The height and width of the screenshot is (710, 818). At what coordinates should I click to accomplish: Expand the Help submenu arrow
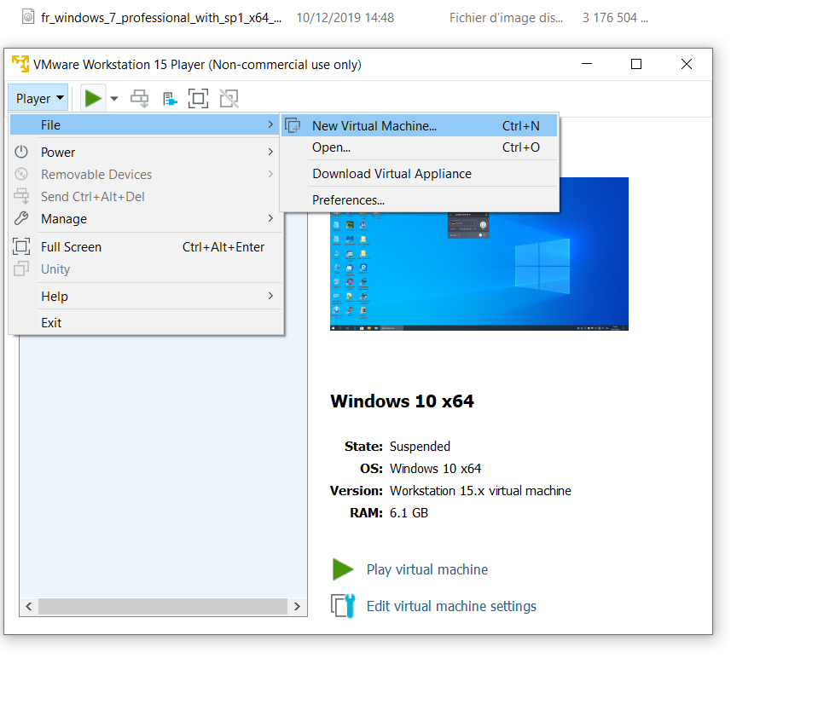pyautogui.click(x=270, y=296)
